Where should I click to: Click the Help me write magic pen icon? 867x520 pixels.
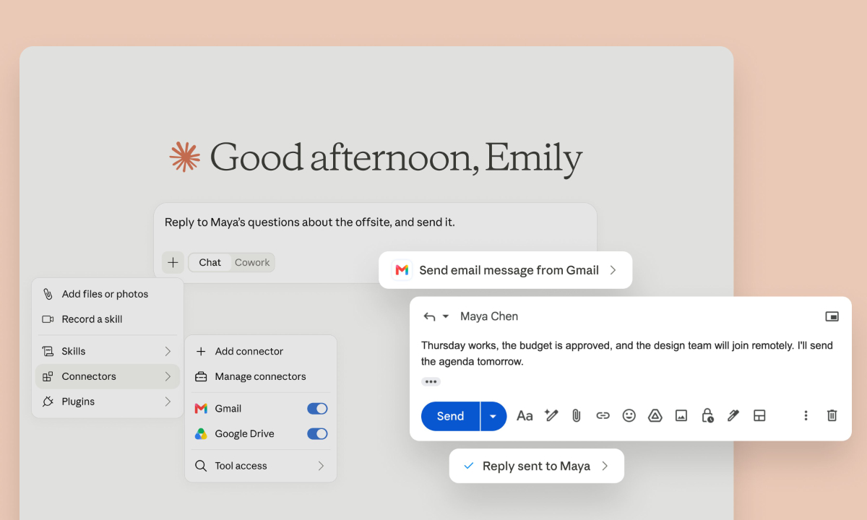[551, 415]
